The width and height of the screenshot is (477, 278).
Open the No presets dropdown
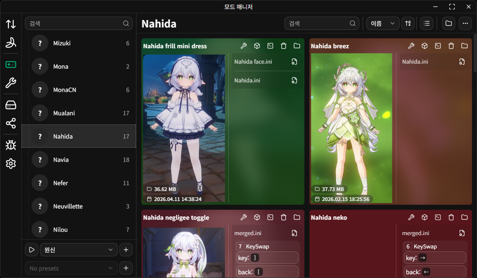pyautogui.click(x=71, y=268)
